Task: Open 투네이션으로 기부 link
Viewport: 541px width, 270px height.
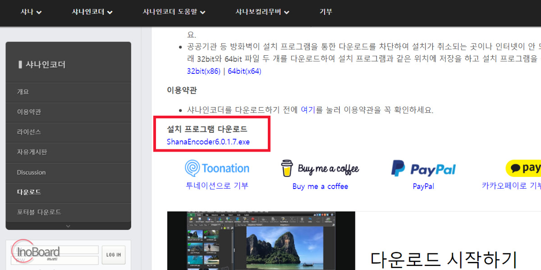Action: [217, 185]
